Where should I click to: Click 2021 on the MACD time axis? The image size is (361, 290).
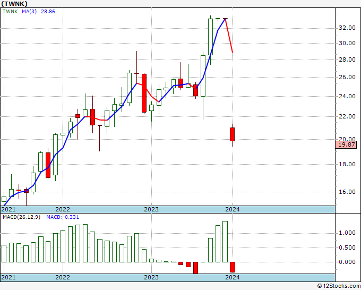(8, 277)
